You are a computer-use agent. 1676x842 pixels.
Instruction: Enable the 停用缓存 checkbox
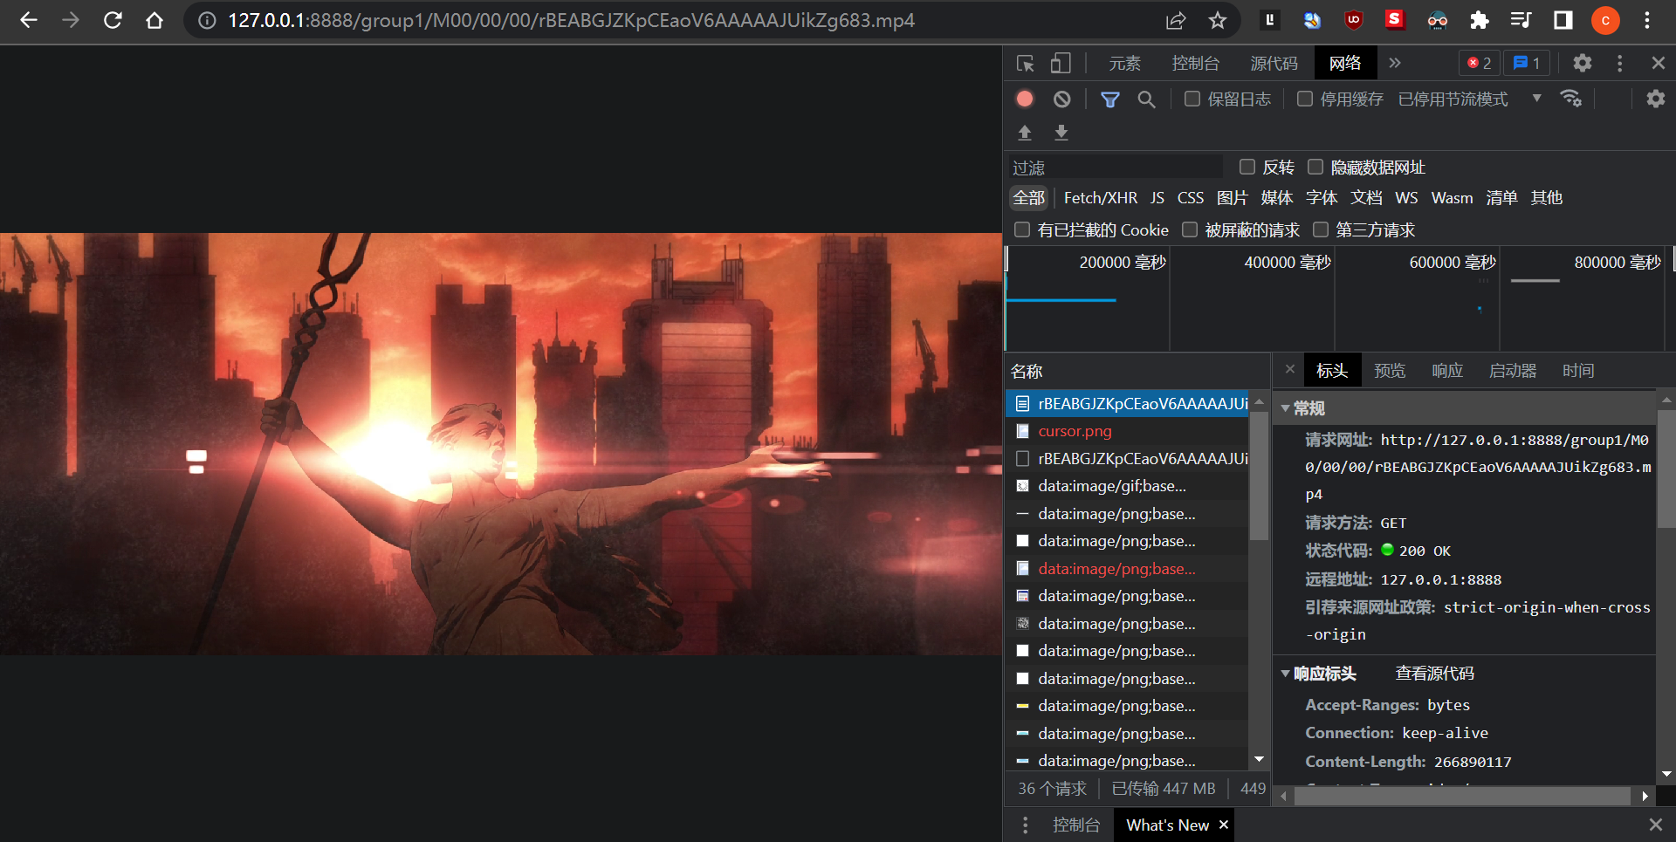point(1305,99)
